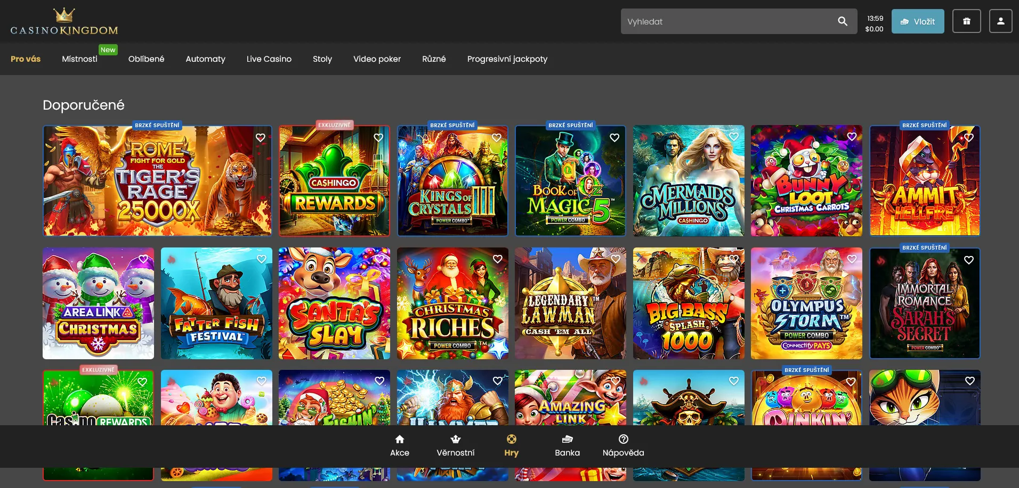
Task: Click the Casino Kingdom logo
Action: click(64, 22)
